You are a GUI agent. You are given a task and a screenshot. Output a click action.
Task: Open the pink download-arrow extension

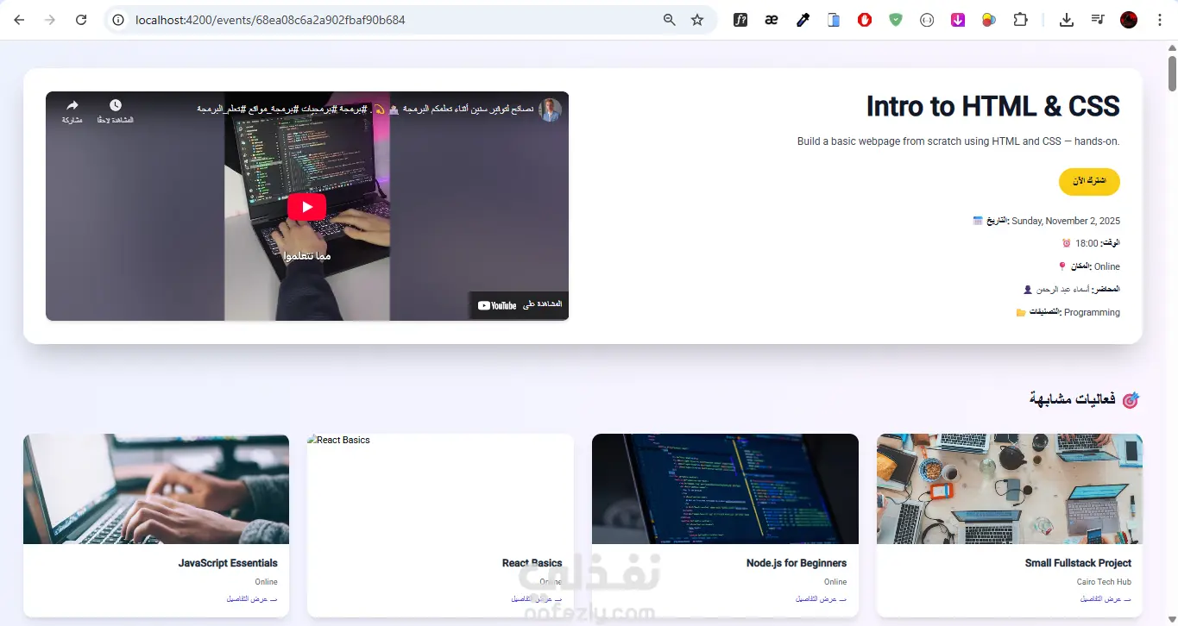[958, 20]
